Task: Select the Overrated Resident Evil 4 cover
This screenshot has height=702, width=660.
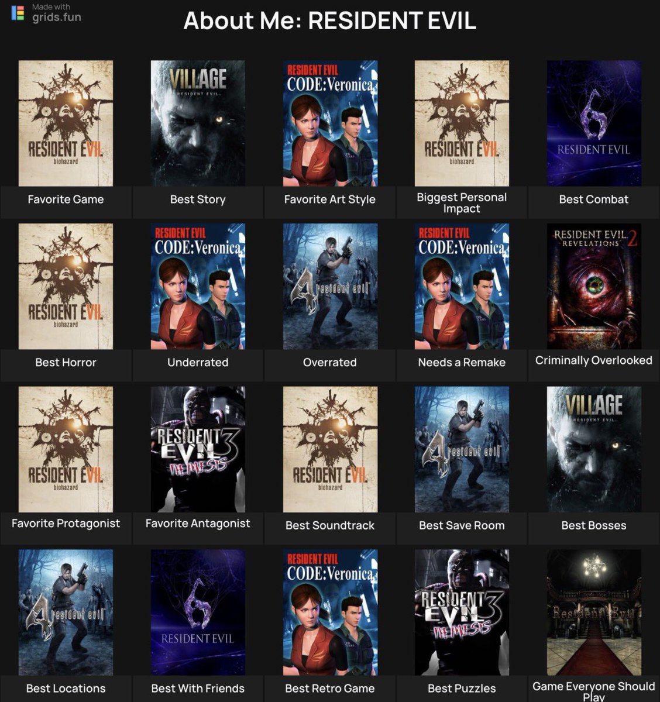Action: [330, 286]
